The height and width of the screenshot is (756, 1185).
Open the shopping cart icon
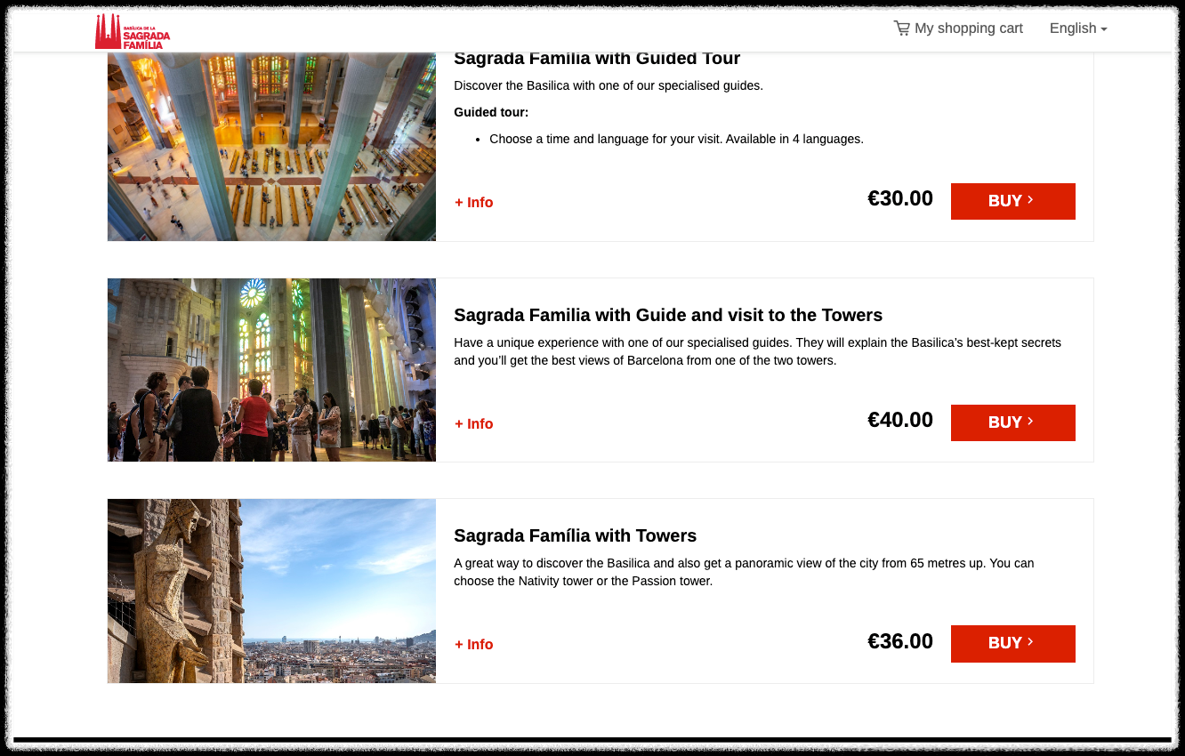[x=901, y=28]
